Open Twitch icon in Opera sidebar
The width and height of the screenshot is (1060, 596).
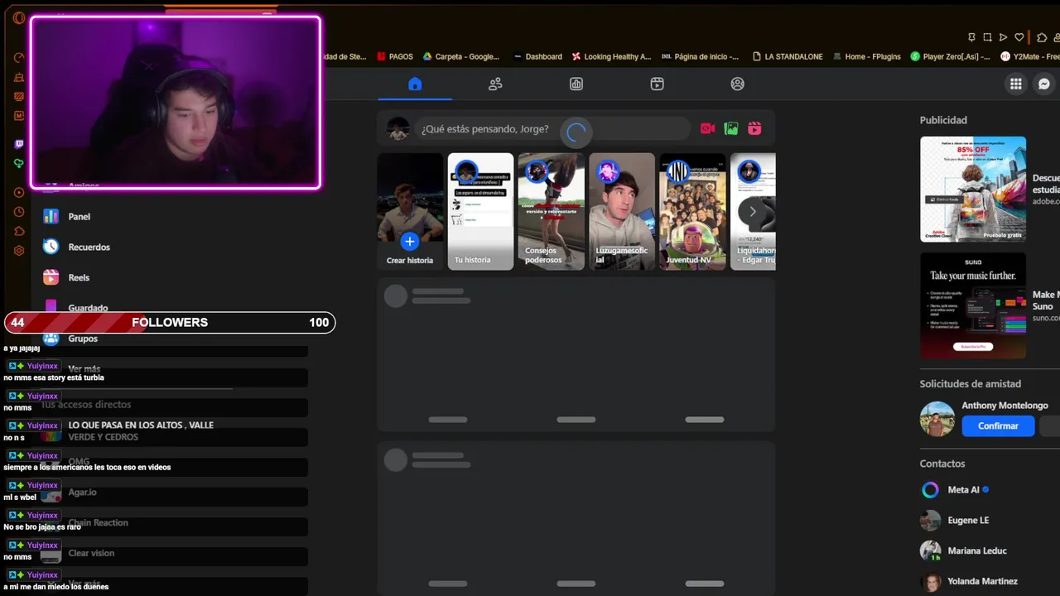[x=19, y=144]
